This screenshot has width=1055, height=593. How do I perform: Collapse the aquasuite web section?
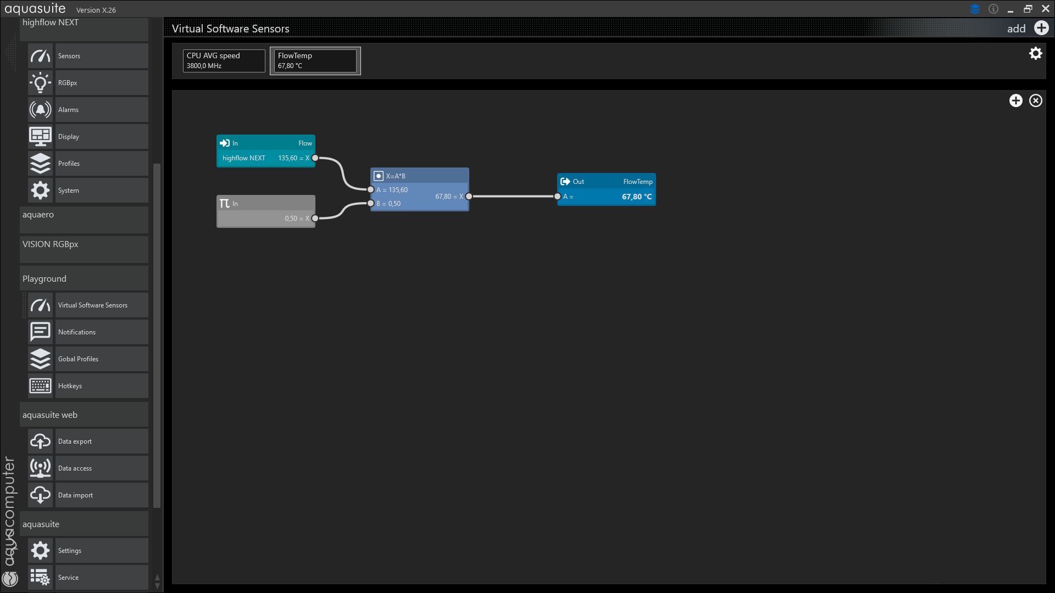click(x=84, y=415)
